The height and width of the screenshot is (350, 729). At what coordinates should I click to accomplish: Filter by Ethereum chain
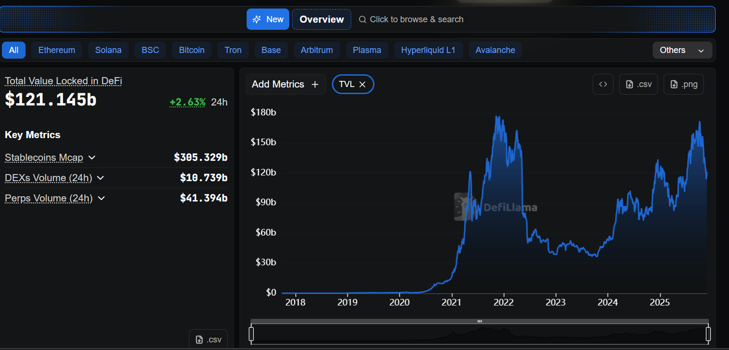coord(57,50)
